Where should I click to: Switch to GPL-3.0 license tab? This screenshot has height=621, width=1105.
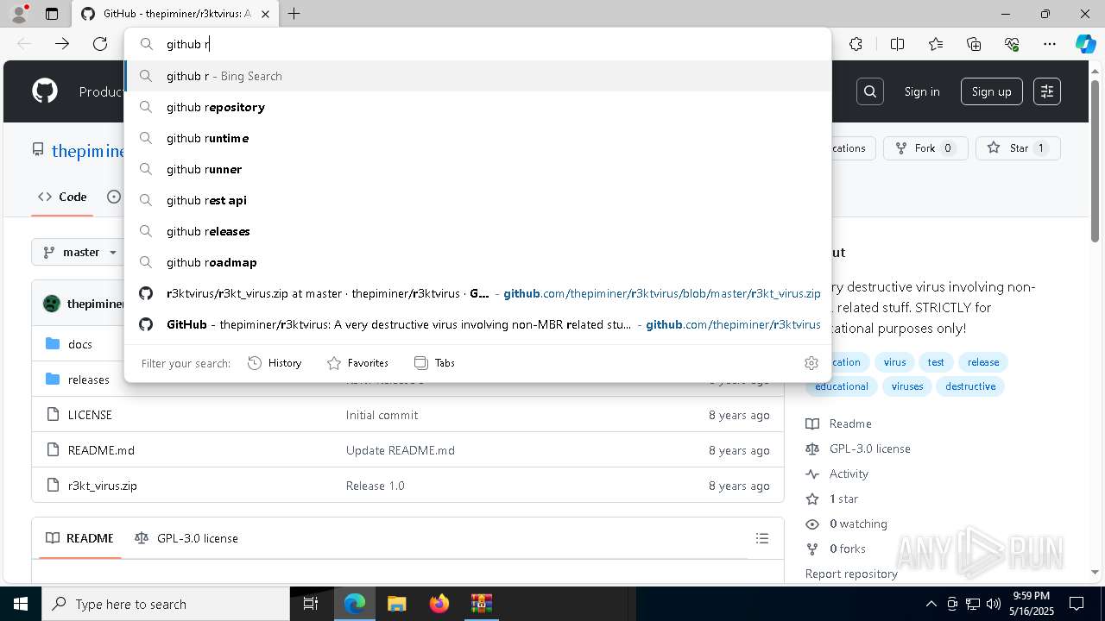pyautogui.click(x=186, y=538)
